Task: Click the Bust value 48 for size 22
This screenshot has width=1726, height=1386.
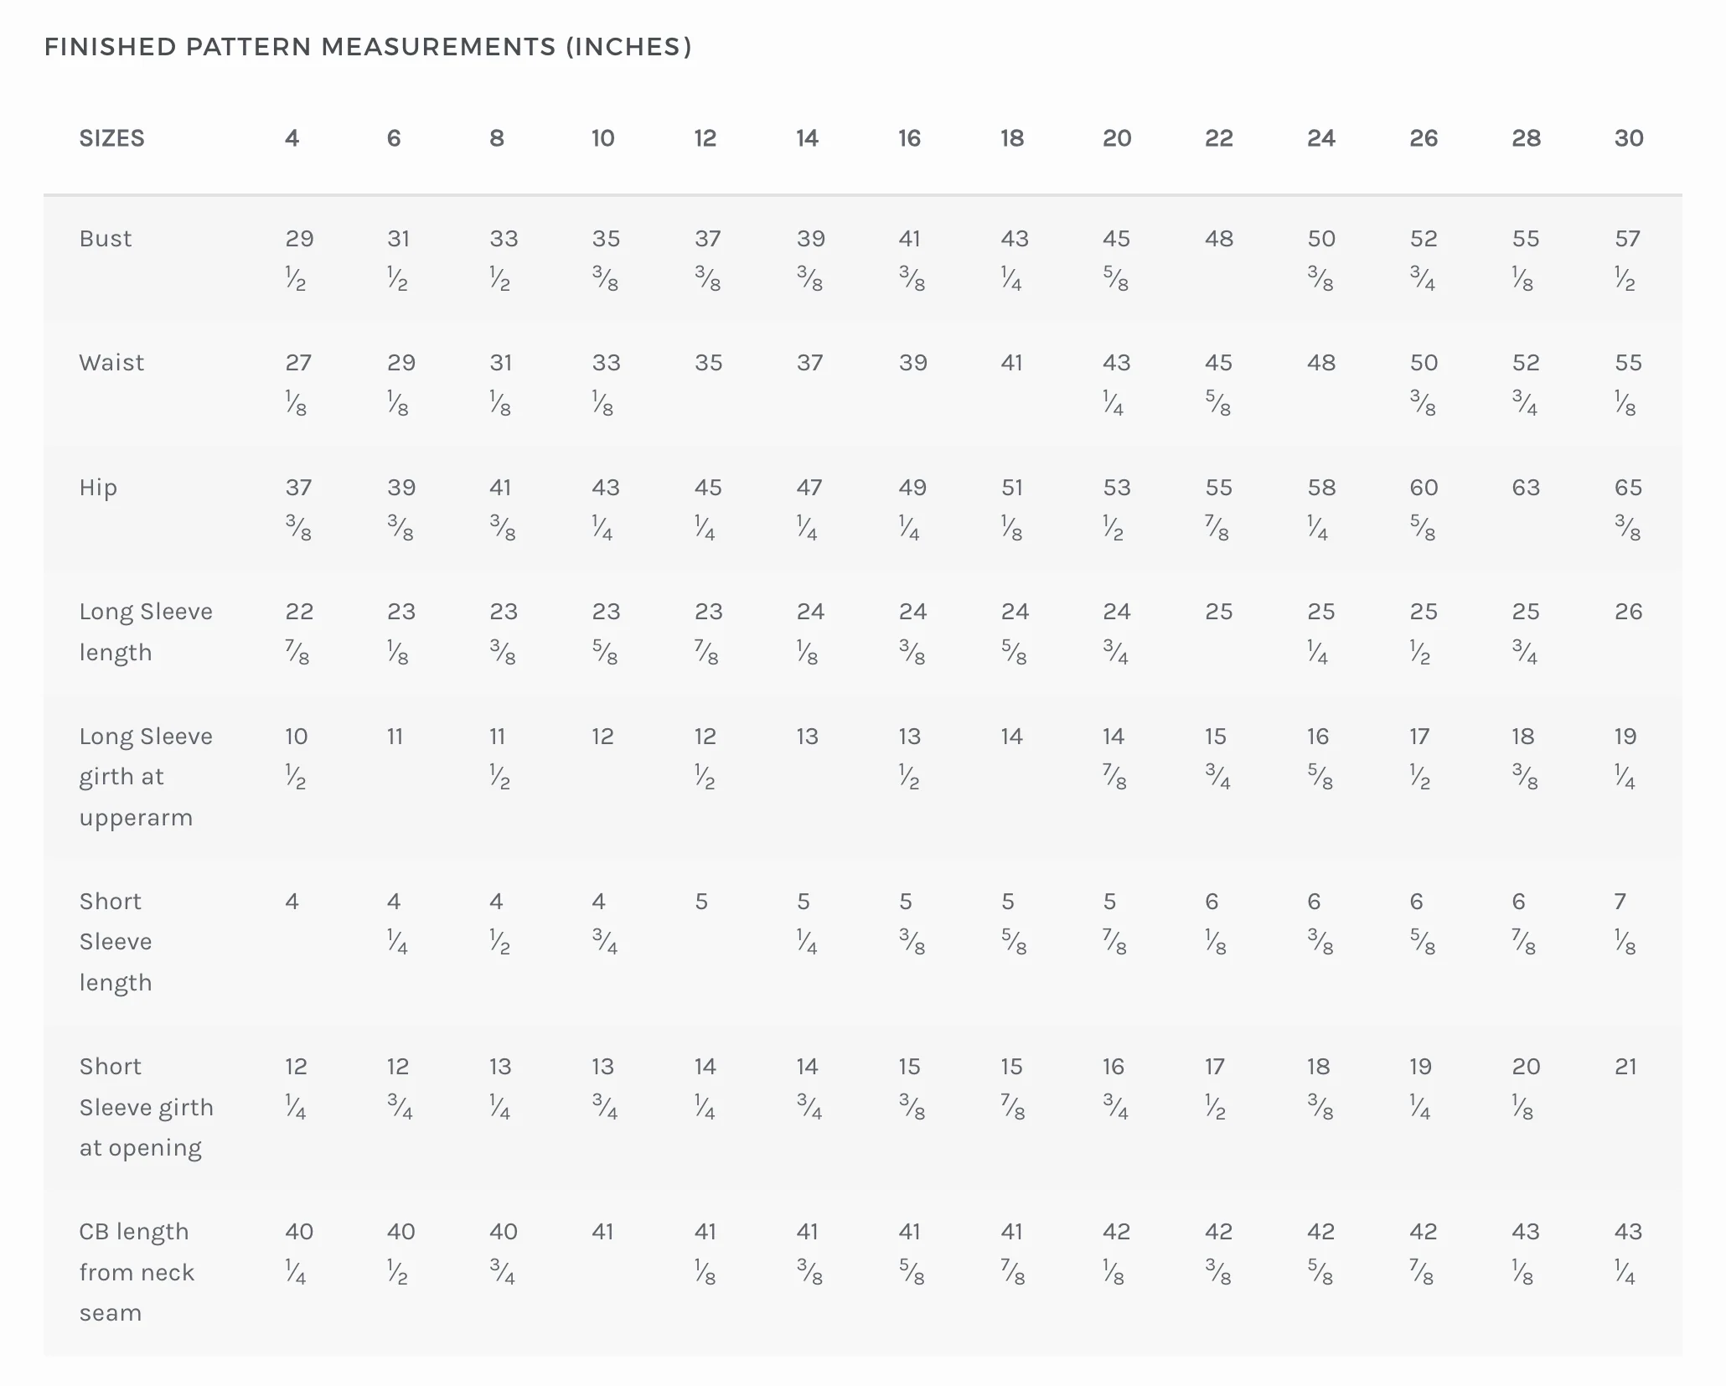Action: pyautogui.click(x=1219, y=239)
